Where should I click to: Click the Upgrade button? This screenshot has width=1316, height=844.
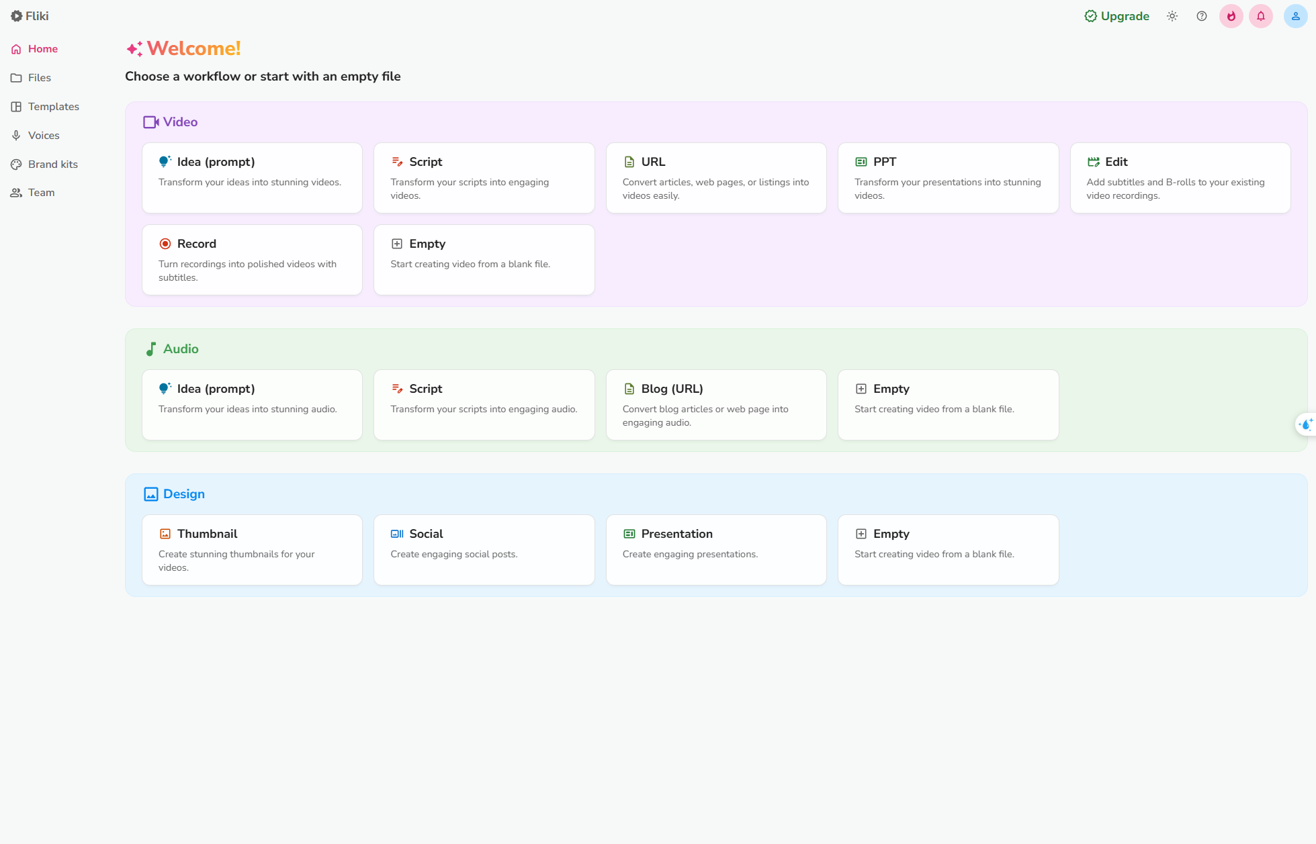click(x=1116, y=16)
